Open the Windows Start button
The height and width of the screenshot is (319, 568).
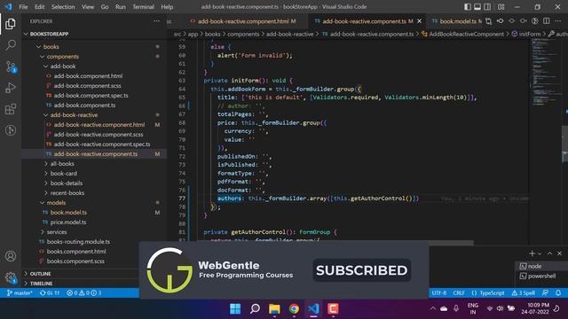pyautogui.click(x=235, y=309)
